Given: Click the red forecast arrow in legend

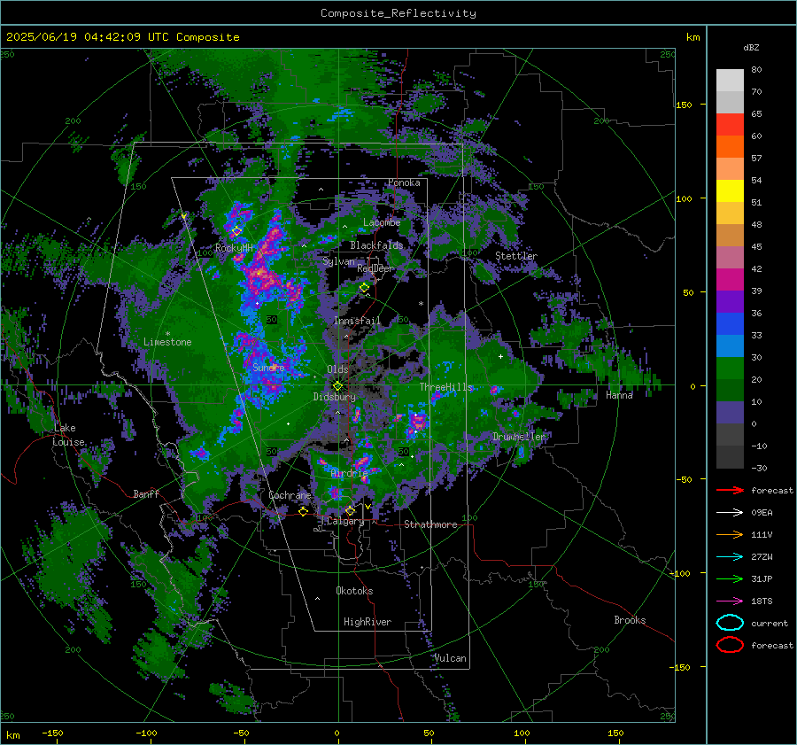Looking at the screenshot, I should point(730,490).
